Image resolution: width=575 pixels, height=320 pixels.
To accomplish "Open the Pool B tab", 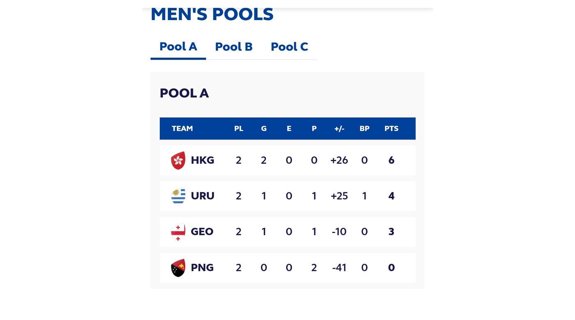I will [x=234, y=47].
